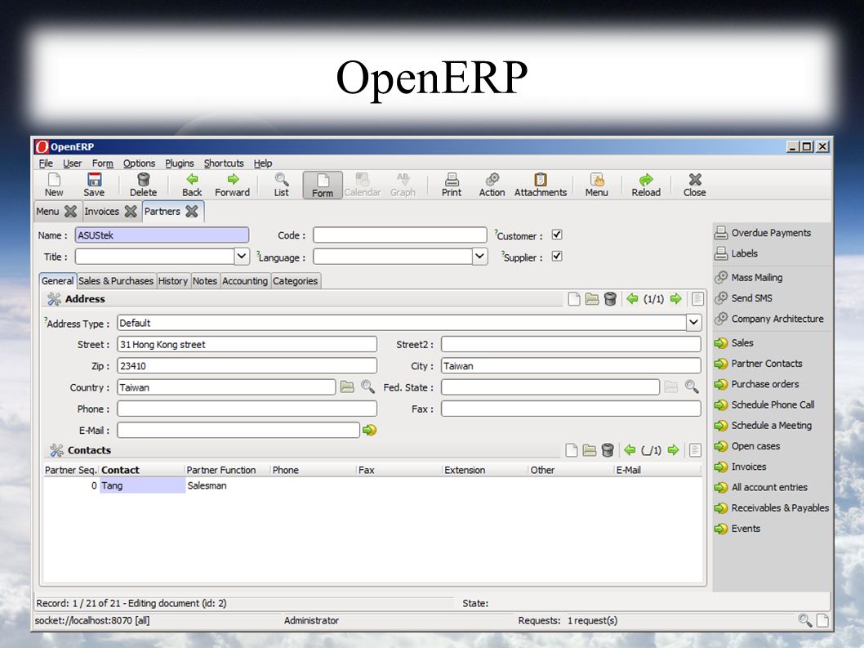Go to previous Address record
This screenshot has height=648, width=864.
tap(632, 299)
